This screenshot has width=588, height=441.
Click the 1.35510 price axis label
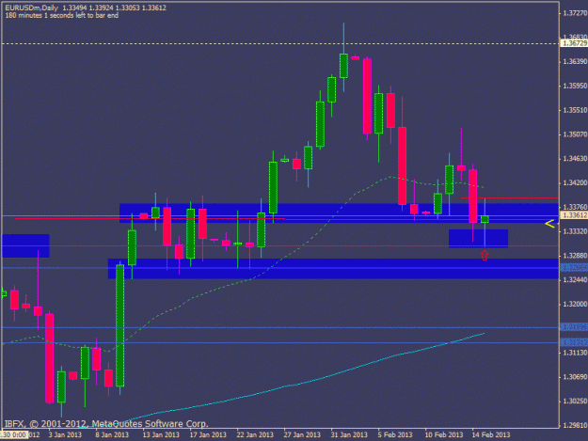575,110
